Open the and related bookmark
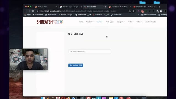 click(x=83, y=15)
